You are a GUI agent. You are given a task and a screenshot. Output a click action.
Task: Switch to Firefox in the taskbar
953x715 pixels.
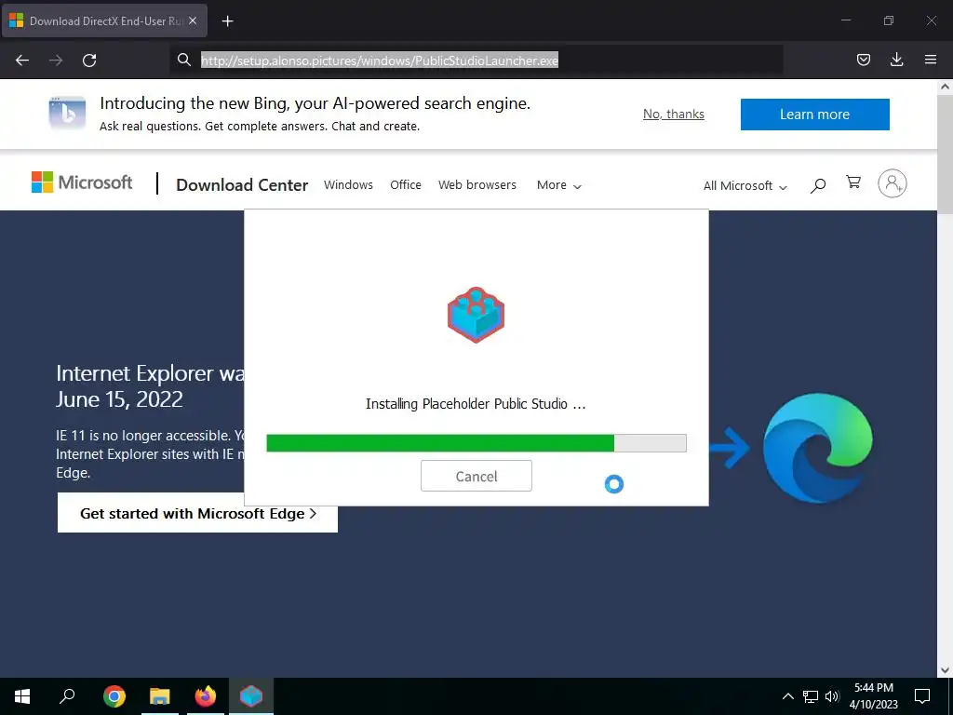tap(206, 696)
